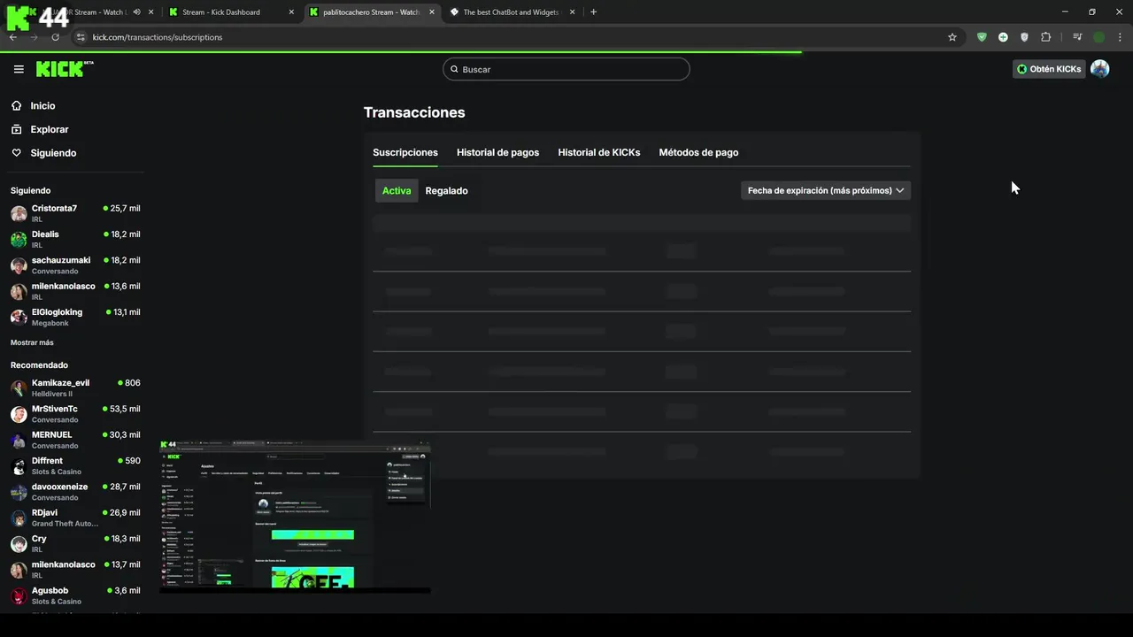
Task: Click the browser back arrow
Action: [13, 37]
